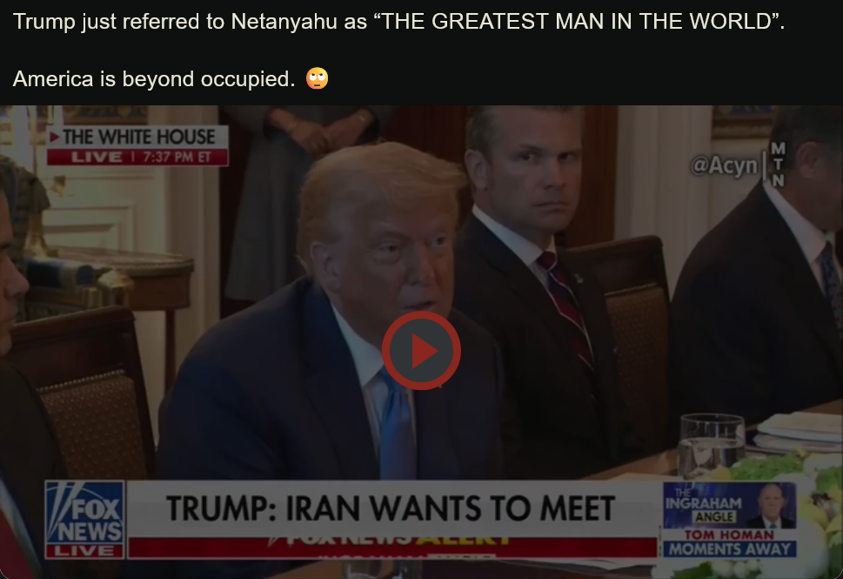Click the 'America is beyond occupied' line

[x=154, y=79]
